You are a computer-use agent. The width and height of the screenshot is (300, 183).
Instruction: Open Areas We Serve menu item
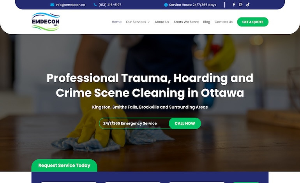pyautogui.click(x=186, y=22)
